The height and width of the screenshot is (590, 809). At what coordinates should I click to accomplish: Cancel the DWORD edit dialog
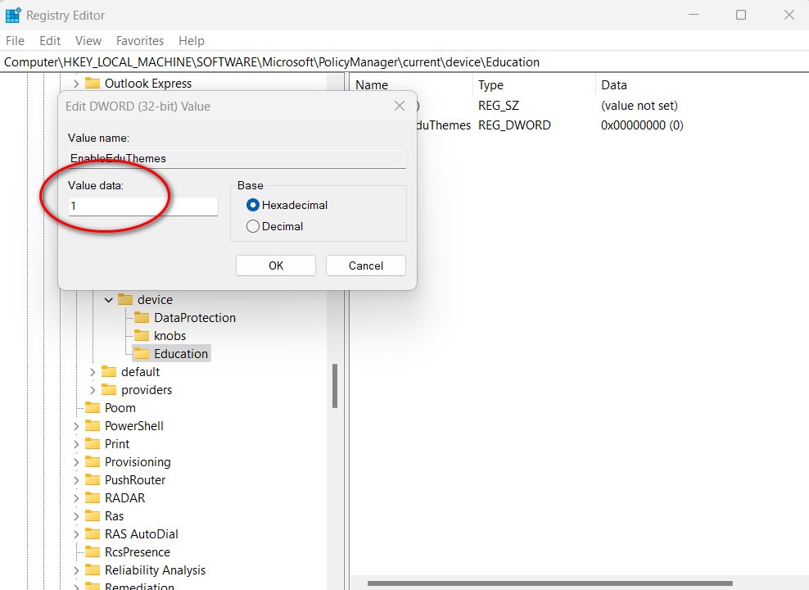pos(365,265)
